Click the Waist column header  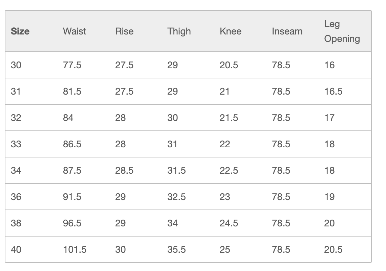[x=74, y=31]
